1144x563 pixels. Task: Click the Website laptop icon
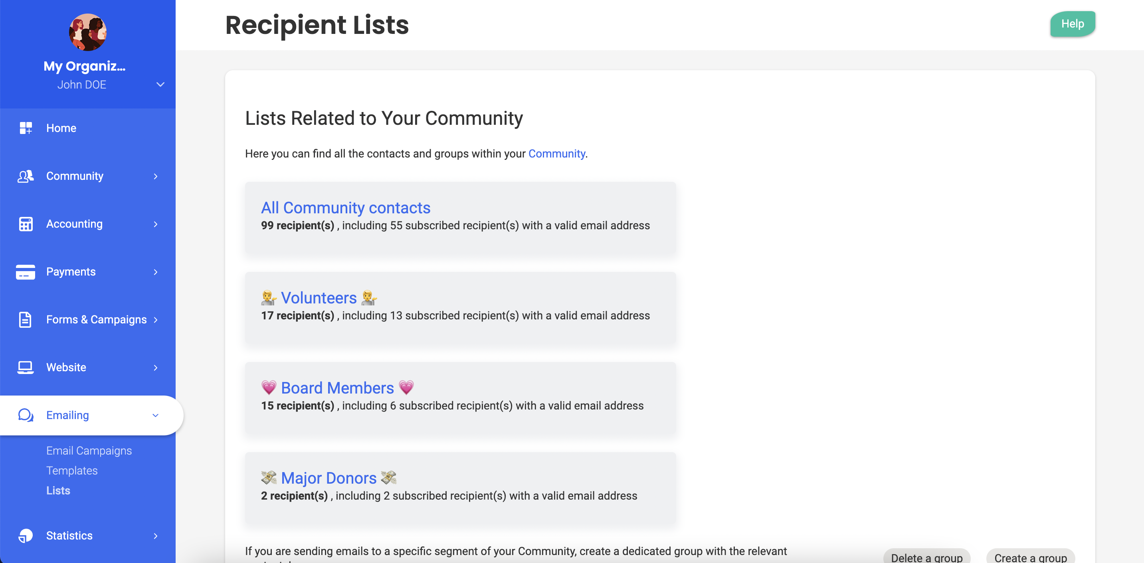(x=26, y=367)
